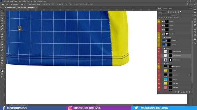The image size is (197, 110).
Task: Open the search icon in options bar
Action: (187, 4)
